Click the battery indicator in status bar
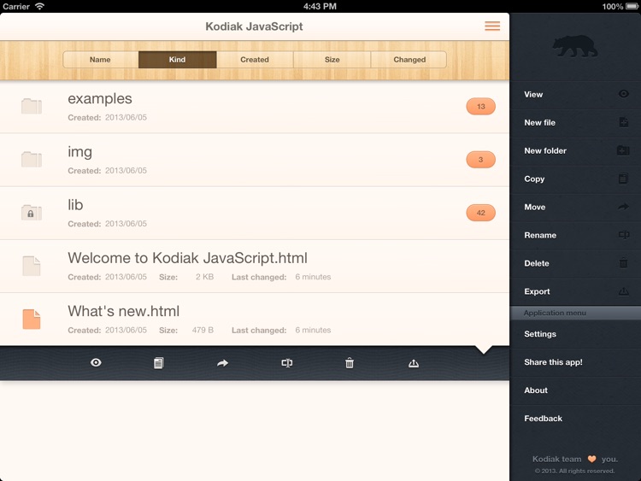Viewport: 641px width, 481px height. (x=632, y=6)
